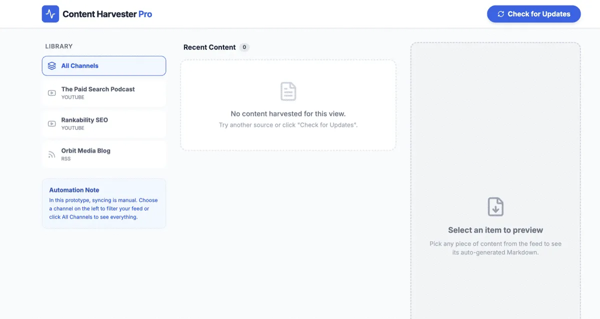Click the Recent Content heading

[209, 47]
